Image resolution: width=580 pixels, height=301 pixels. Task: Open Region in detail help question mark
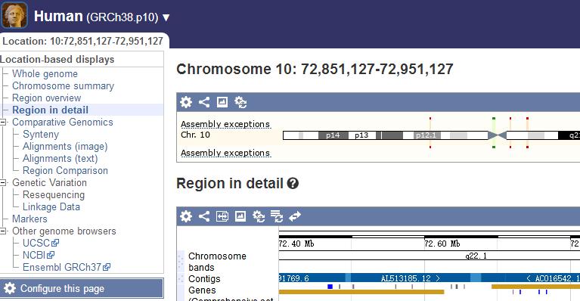293,183
